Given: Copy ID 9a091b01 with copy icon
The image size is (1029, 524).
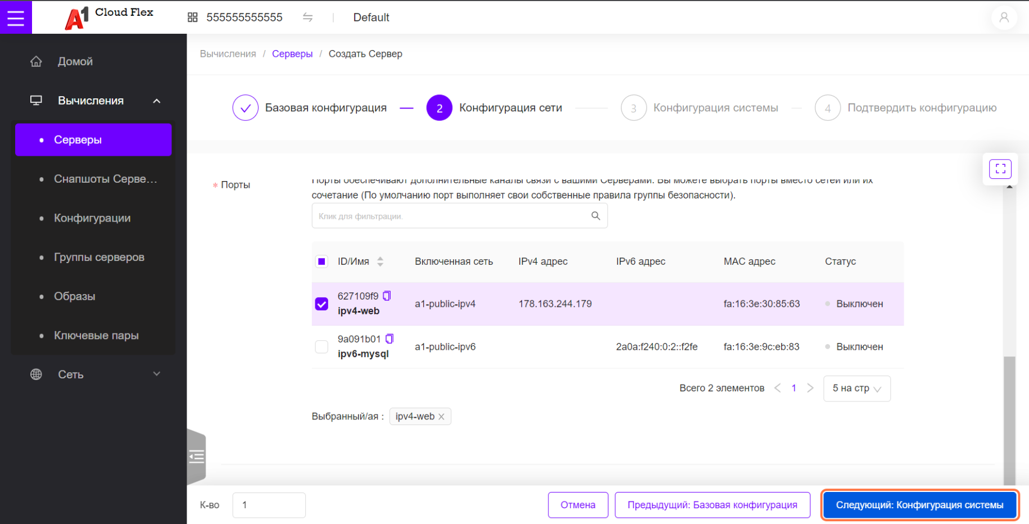Looking at the screenshot, I should 389,338.
